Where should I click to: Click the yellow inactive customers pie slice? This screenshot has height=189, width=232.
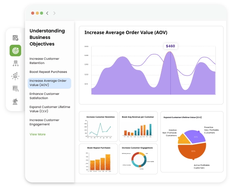184,140
